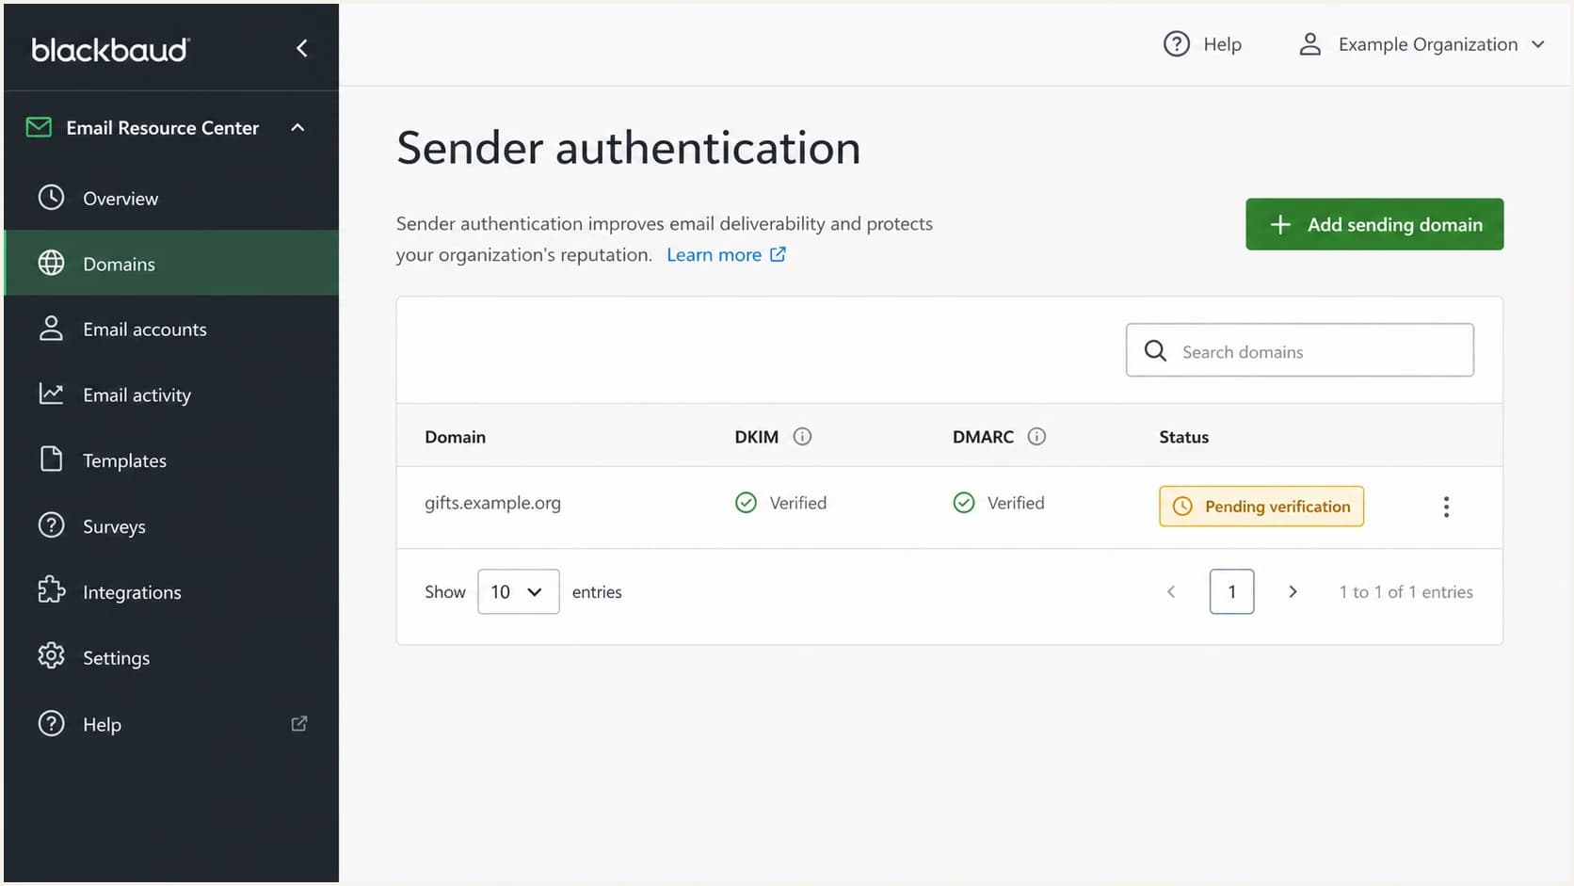Open the row actions three-dot menu
1574x886 pixels.
1446,507
